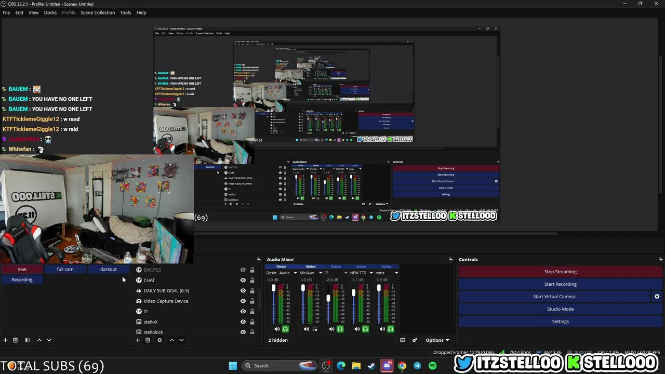Move selected source down
The width and height of the screenshot is (665, 374).
pos(181,340)
